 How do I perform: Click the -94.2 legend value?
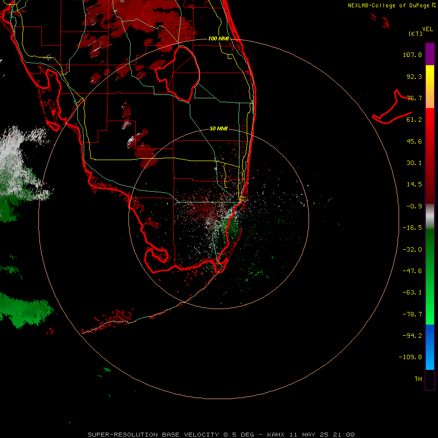coord(412,336)
